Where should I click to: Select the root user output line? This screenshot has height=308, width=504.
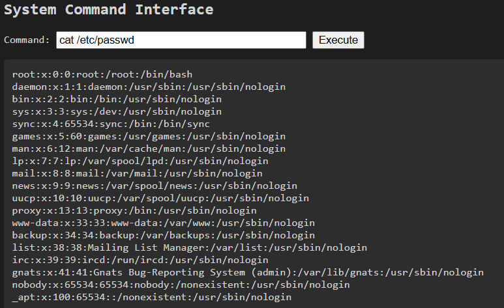pyautogui.click(x=102, y=74)
